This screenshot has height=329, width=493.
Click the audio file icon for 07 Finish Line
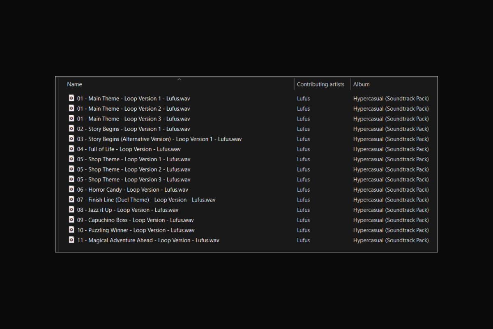(71, 200)
